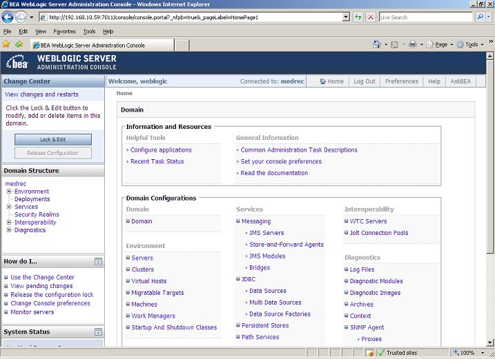Expand the Diagnostics tree node

[x=9, y=230]
